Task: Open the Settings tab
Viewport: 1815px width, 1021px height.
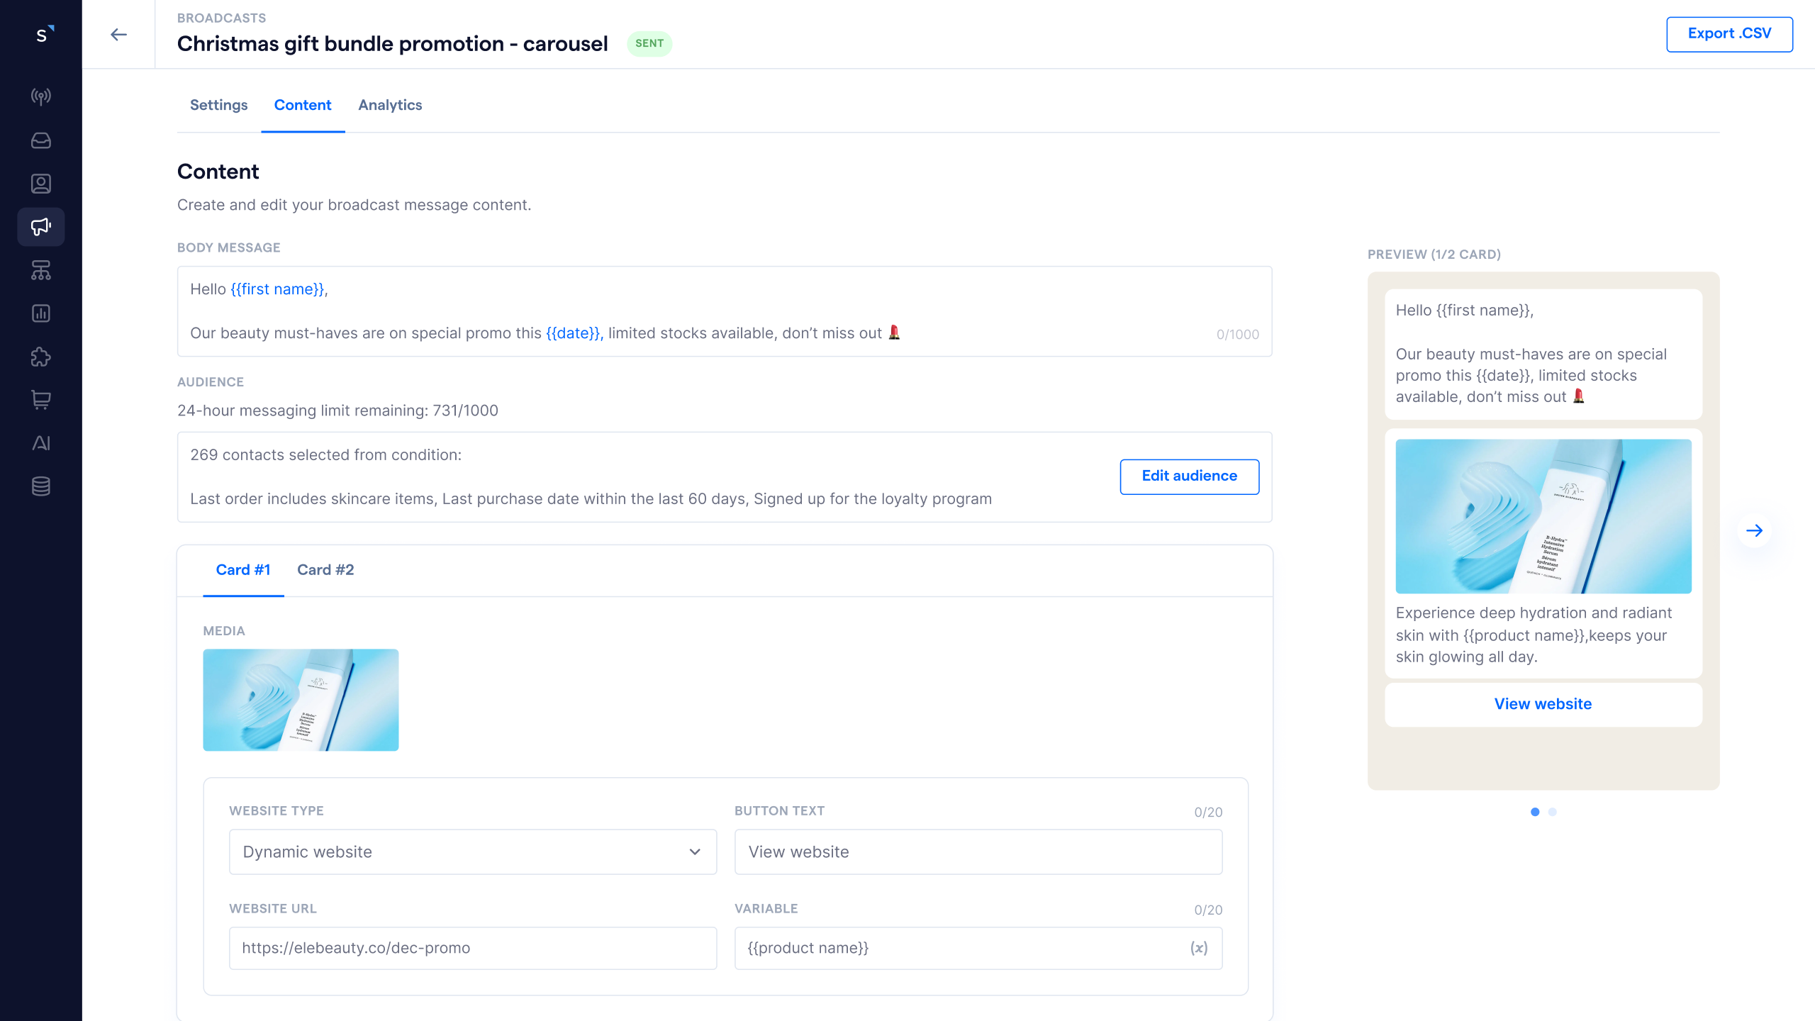Action: (218, 105)
